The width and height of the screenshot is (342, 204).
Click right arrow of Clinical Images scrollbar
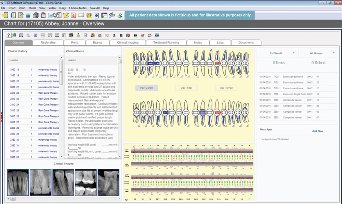(119, 199)
